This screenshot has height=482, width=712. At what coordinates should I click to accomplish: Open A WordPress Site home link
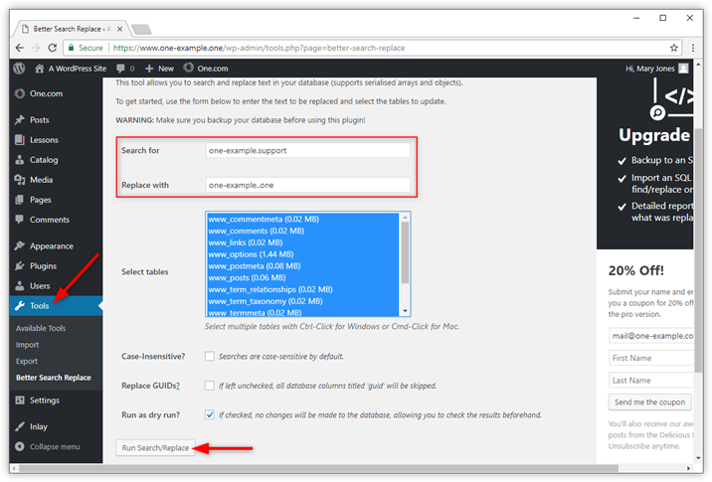coord(71,69)
